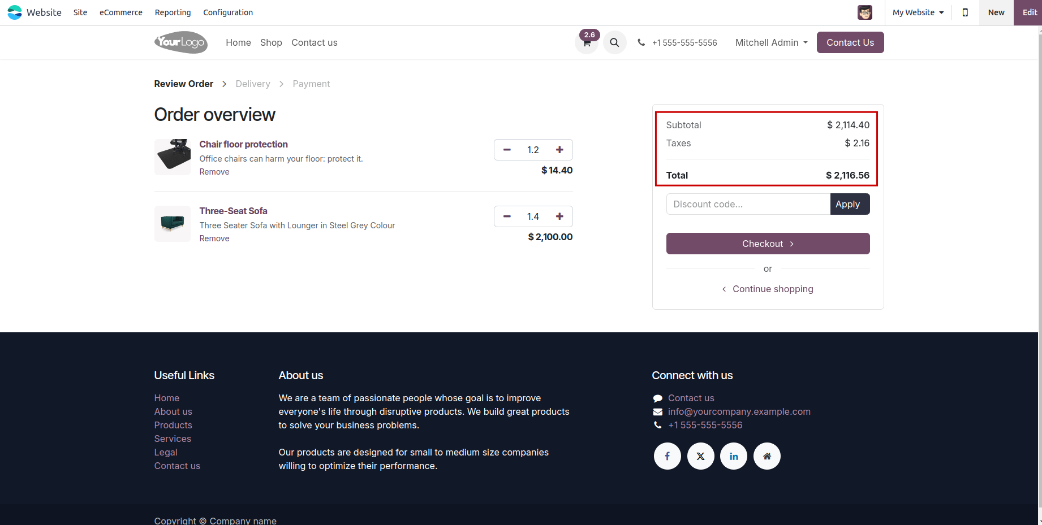Viewport: 1042px width, 525px height.
Task: Apply the discount code
Action: 849,204
